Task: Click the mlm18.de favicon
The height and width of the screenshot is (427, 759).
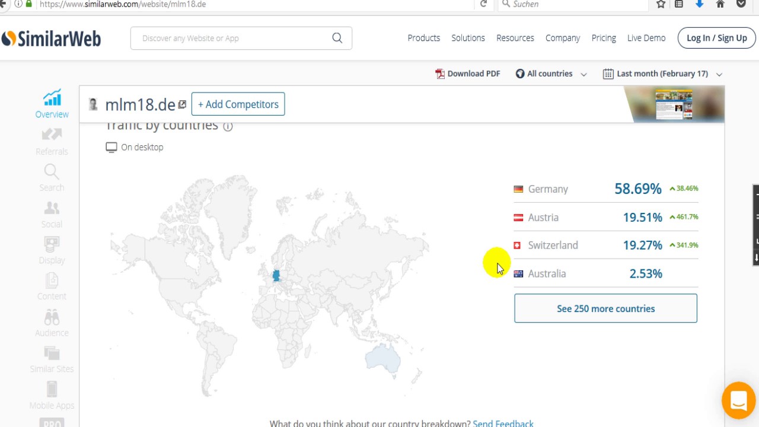Action: (x=93, y=104)
